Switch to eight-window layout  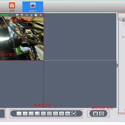[x=37, y=114]
